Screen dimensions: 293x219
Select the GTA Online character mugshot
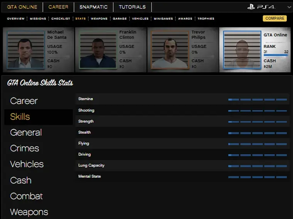[242, 50]
